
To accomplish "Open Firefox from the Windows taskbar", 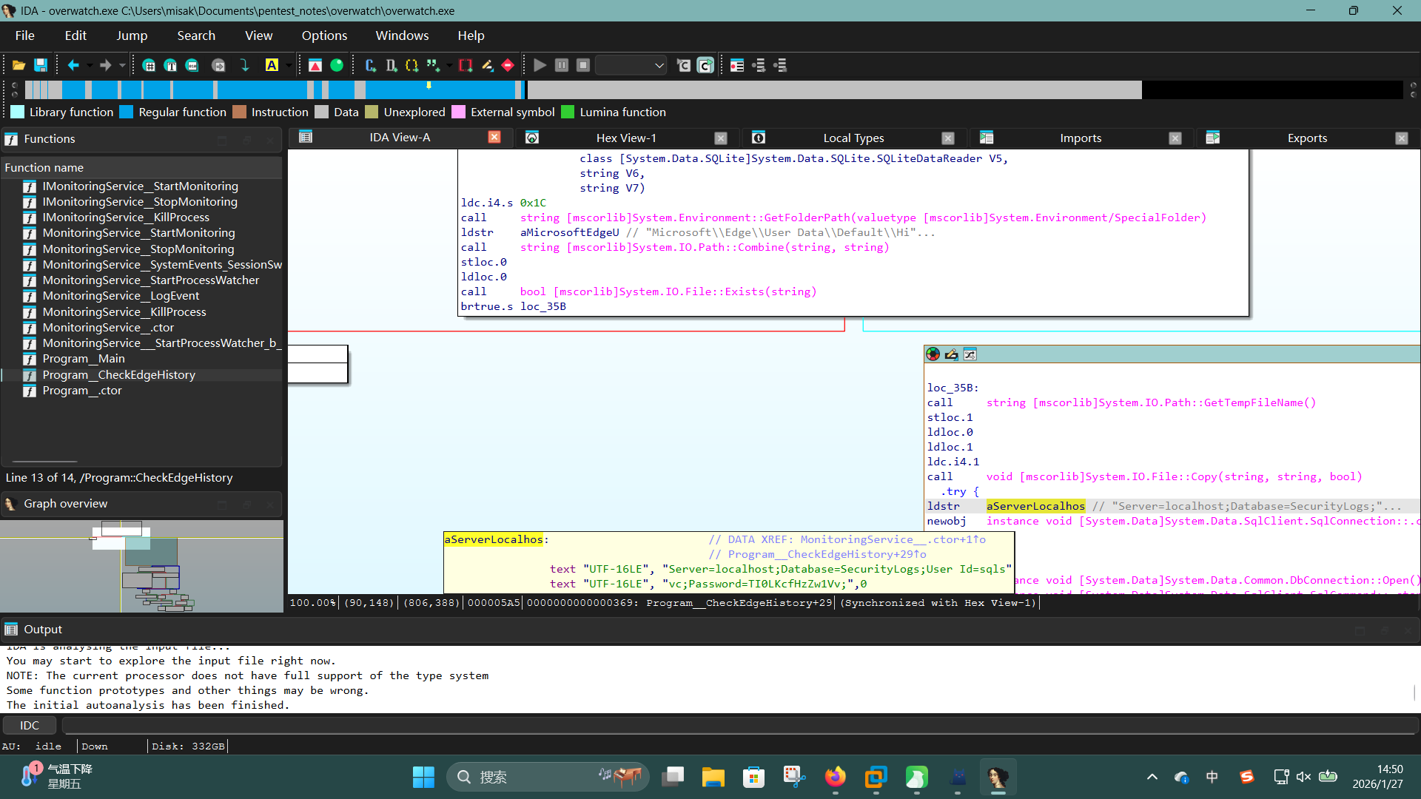I will [x=835, y=777].
